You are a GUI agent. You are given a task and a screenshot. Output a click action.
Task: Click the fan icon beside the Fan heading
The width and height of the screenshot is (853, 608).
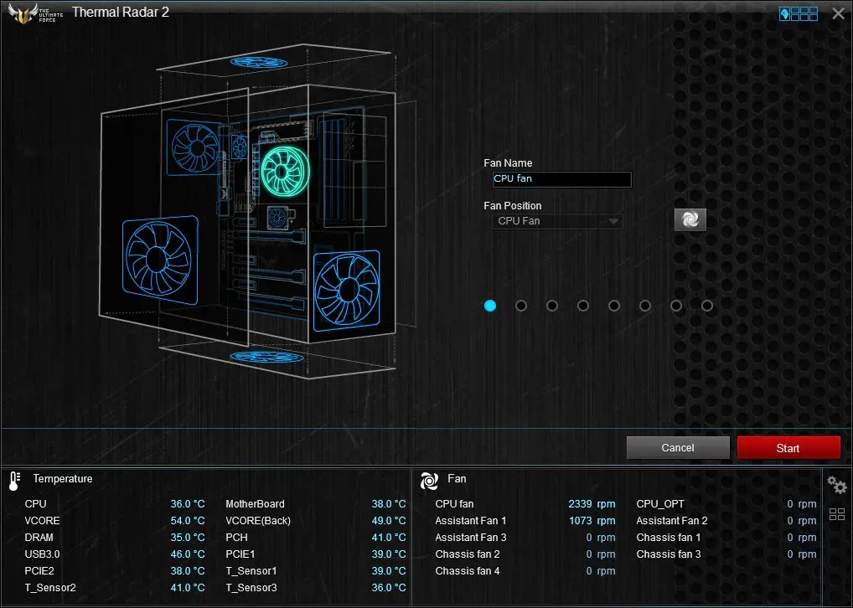(x=429, y=481)
